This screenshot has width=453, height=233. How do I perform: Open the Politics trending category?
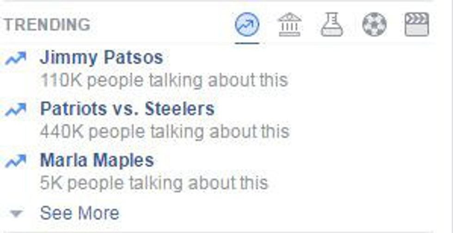tap(289, 24)
